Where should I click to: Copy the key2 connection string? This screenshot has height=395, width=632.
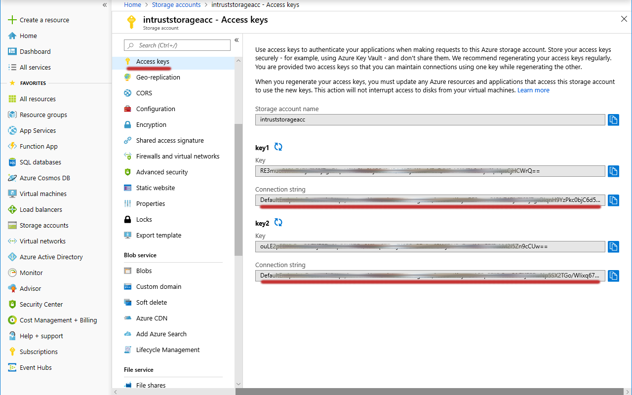point(613,276)
